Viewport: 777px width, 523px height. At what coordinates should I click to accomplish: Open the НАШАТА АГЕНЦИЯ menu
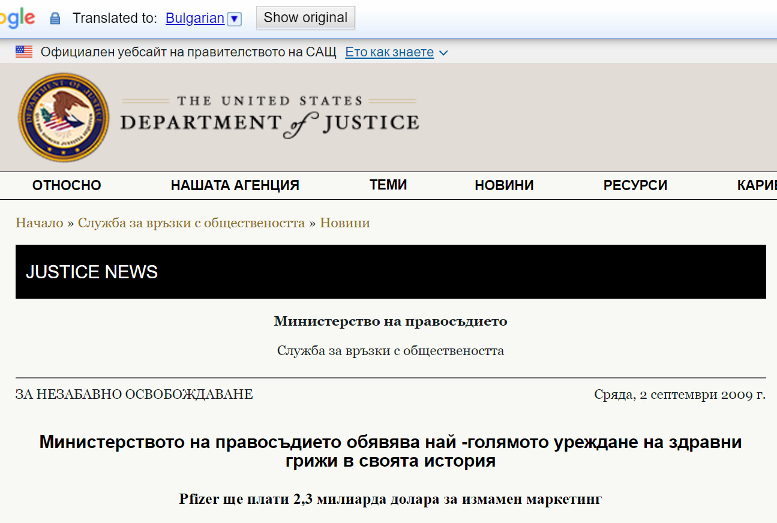click(x=235, y=185)
